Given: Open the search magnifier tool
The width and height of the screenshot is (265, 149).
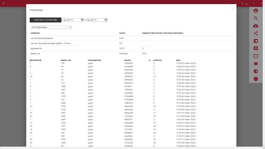Looking at the screenshot, I should [x=255, y=18].
